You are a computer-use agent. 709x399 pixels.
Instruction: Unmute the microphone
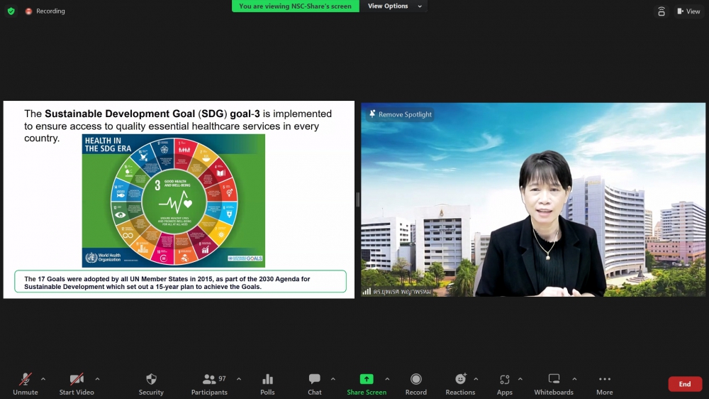click(x=26, y=383)
